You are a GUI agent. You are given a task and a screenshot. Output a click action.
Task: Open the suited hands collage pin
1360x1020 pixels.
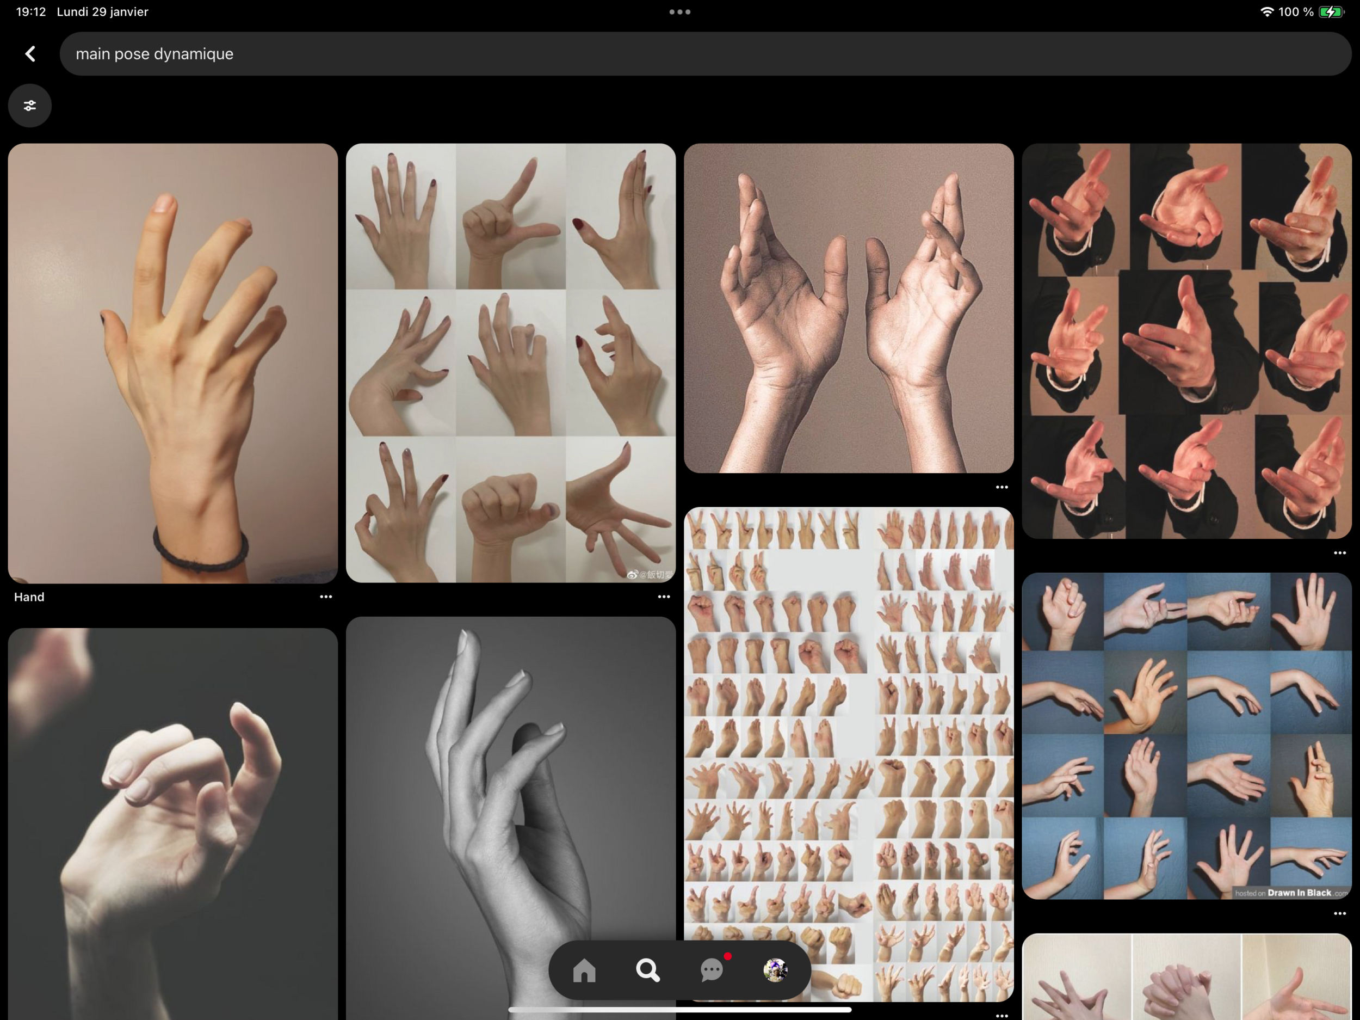coord(1186,341)
